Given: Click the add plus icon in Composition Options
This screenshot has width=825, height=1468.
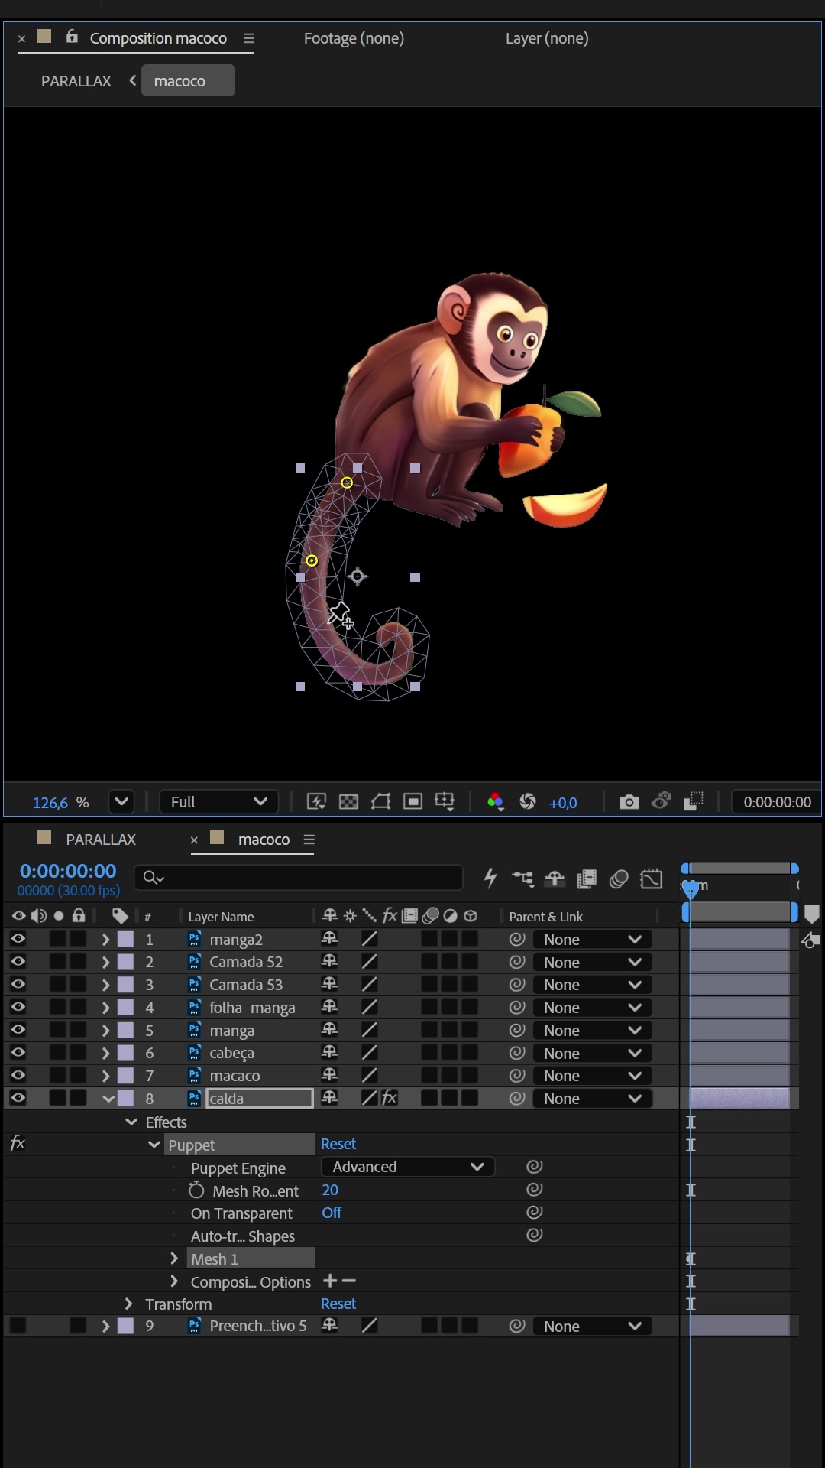Looking at the screenshot, I should (x=330, y=1281).
